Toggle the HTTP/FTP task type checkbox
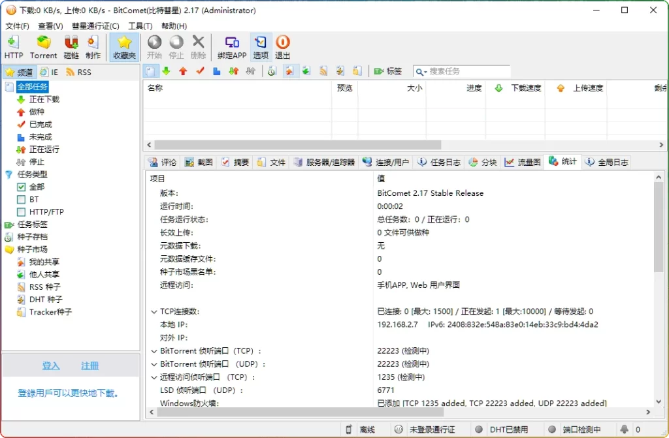669x438 pixels. [22, 212]
